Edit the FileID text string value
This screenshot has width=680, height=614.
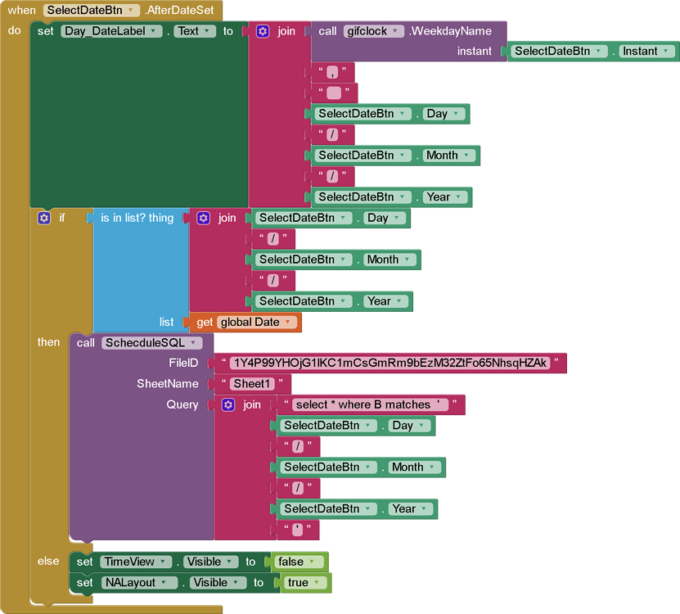click(389, 363)
